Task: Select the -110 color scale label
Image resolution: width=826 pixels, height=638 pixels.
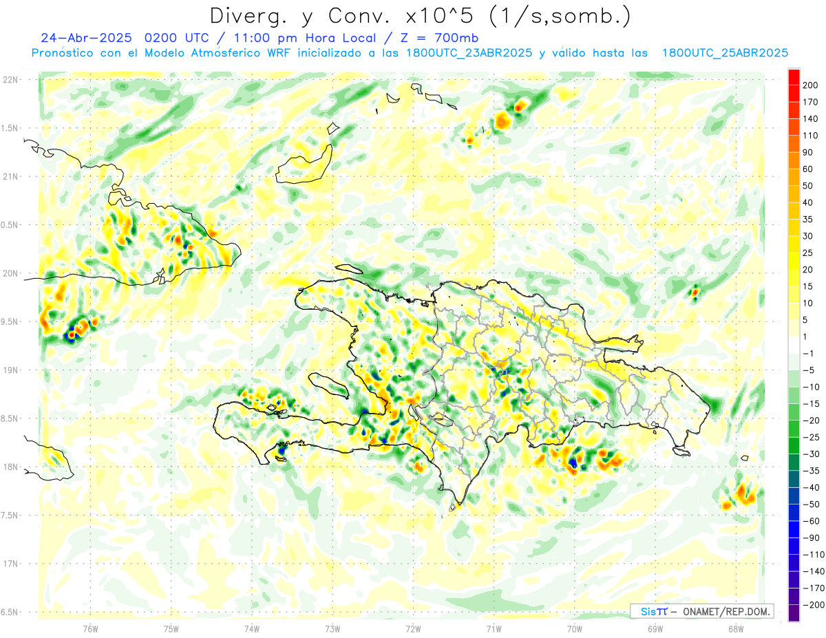Action: pyautogui.click(x=812, y=555)
